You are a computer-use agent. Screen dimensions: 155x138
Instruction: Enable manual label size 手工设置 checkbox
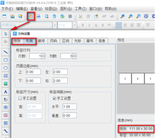pyautogui.click(x=20, y=99)
